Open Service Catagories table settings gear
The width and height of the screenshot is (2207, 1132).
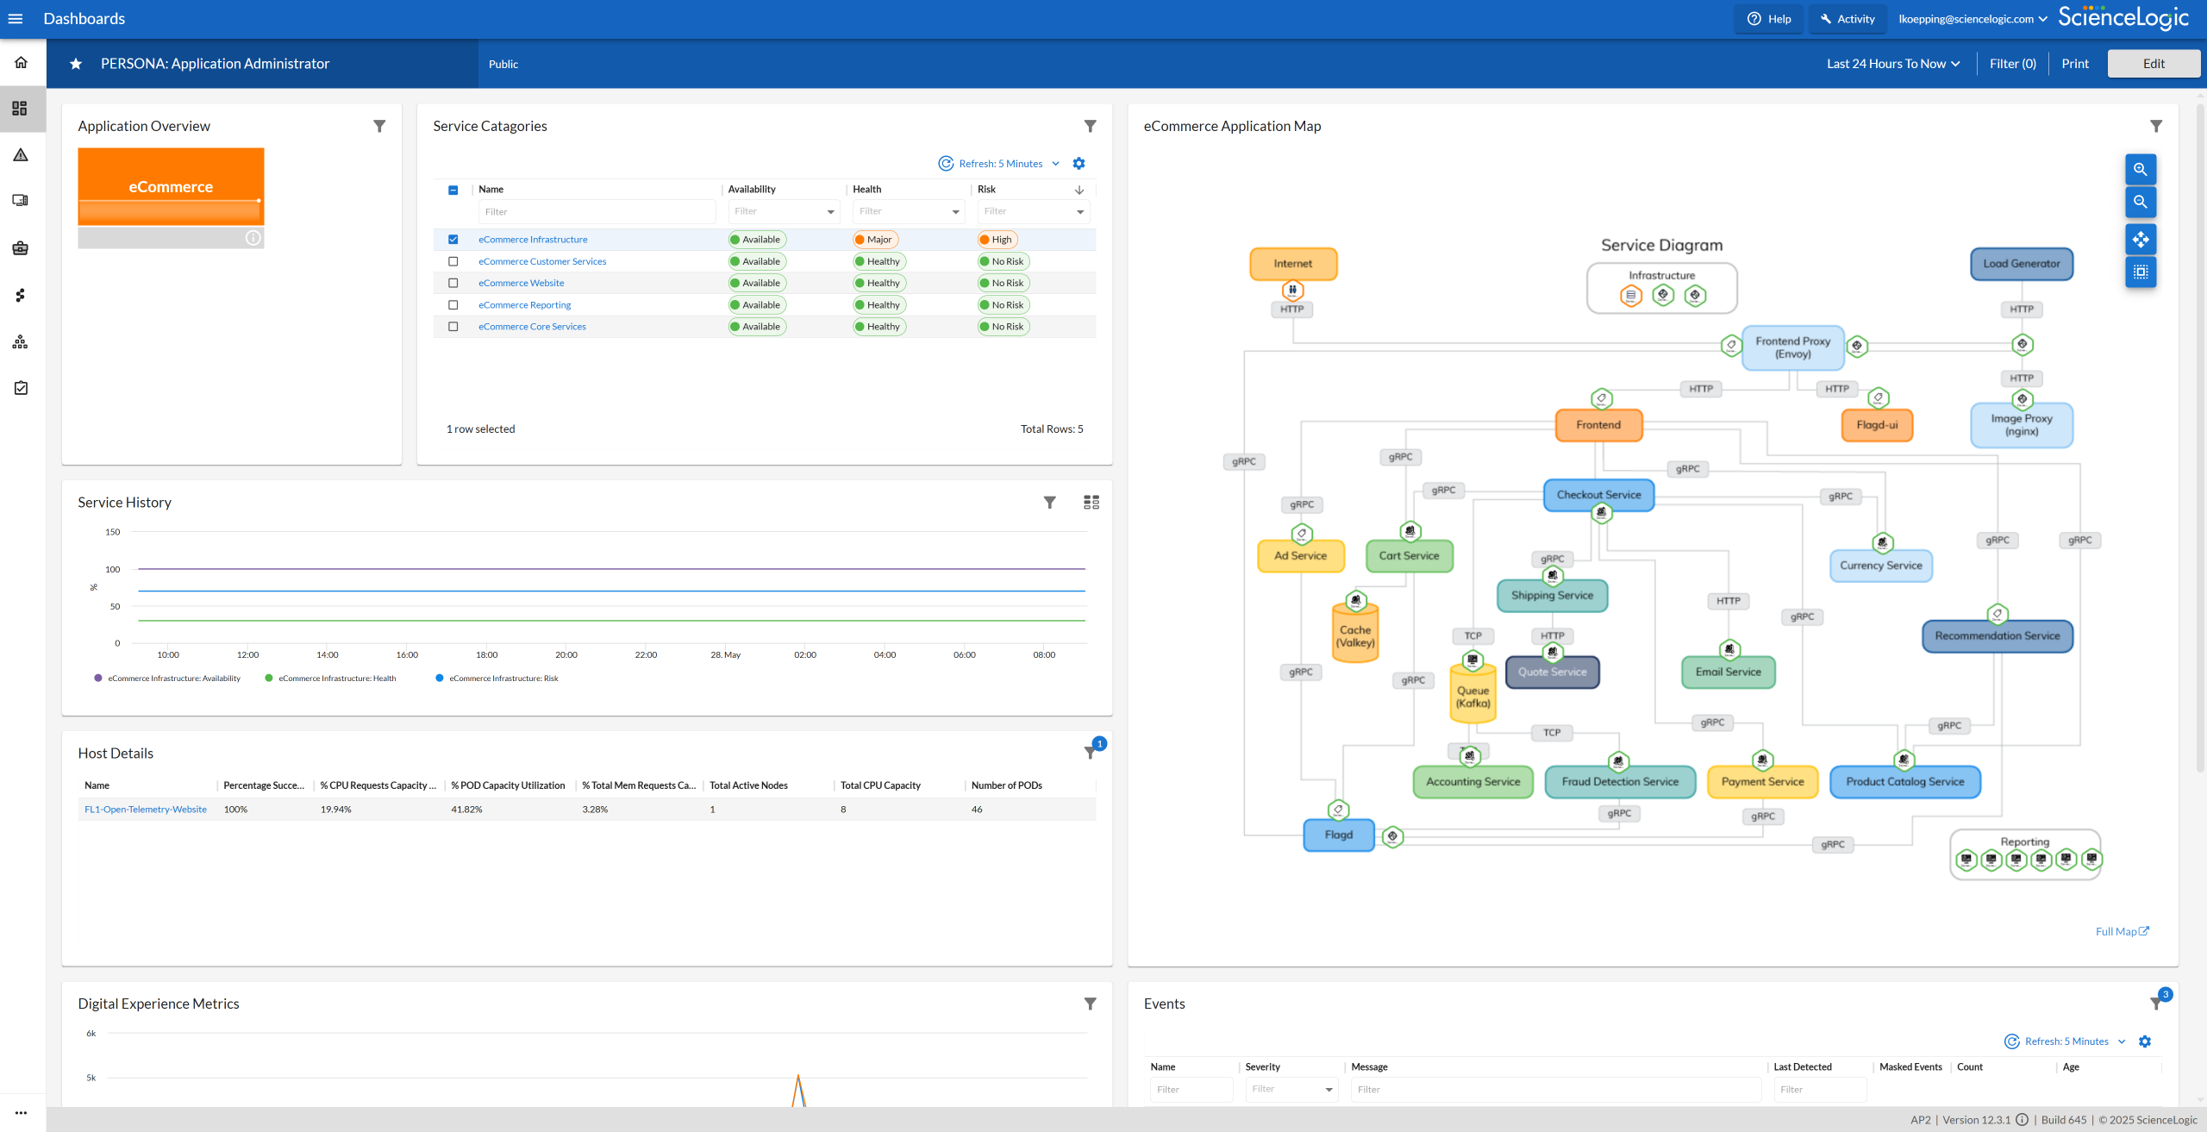point(1079,164)
